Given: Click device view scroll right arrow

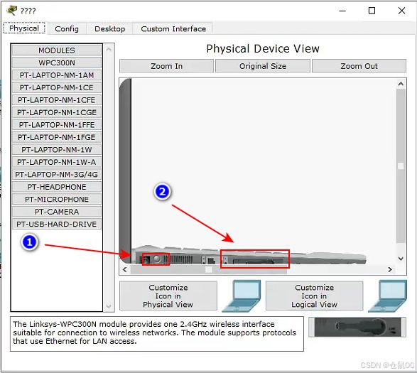Looking at the screenshot, I should (x=390, y=269).
